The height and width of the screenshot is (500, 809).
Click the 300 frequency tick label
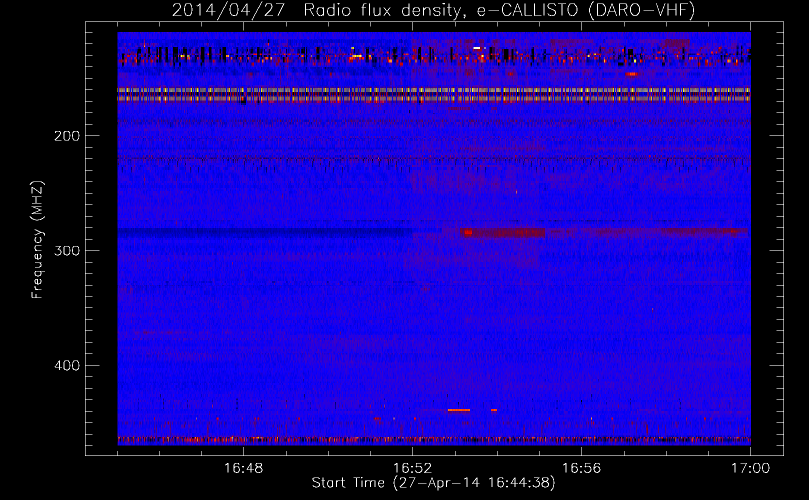coord(67,250)
